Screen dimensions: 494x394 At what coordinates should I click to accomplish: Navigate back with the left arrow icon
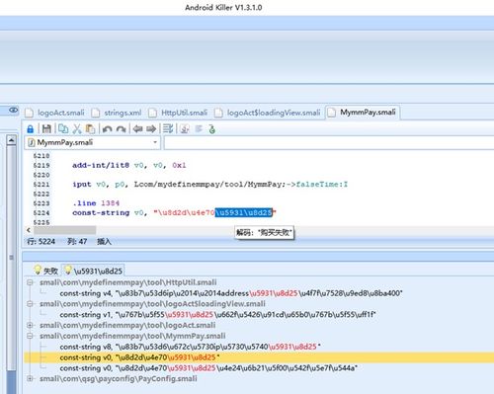pos(137,128)
